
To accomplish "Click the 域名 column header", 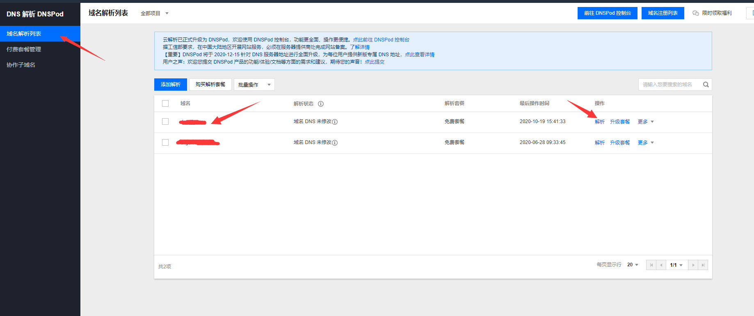I will click(185, 103).
